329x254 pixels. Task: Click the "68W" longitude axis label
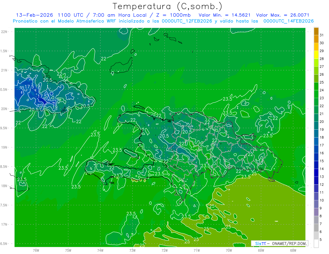point(293,250)
